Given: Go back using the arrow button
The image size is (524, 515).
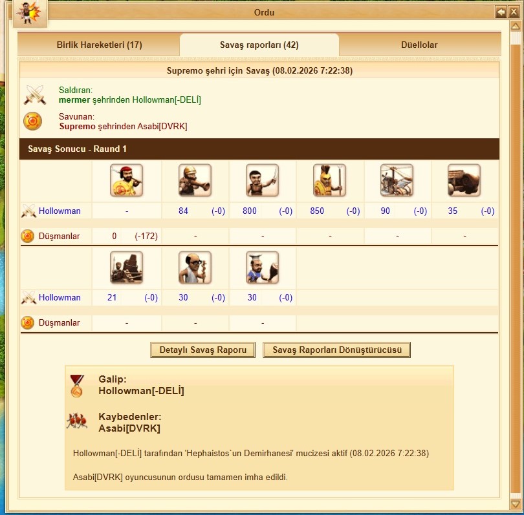Looking at the screenshot, I should pyautogui.click(x=501, y=12).
